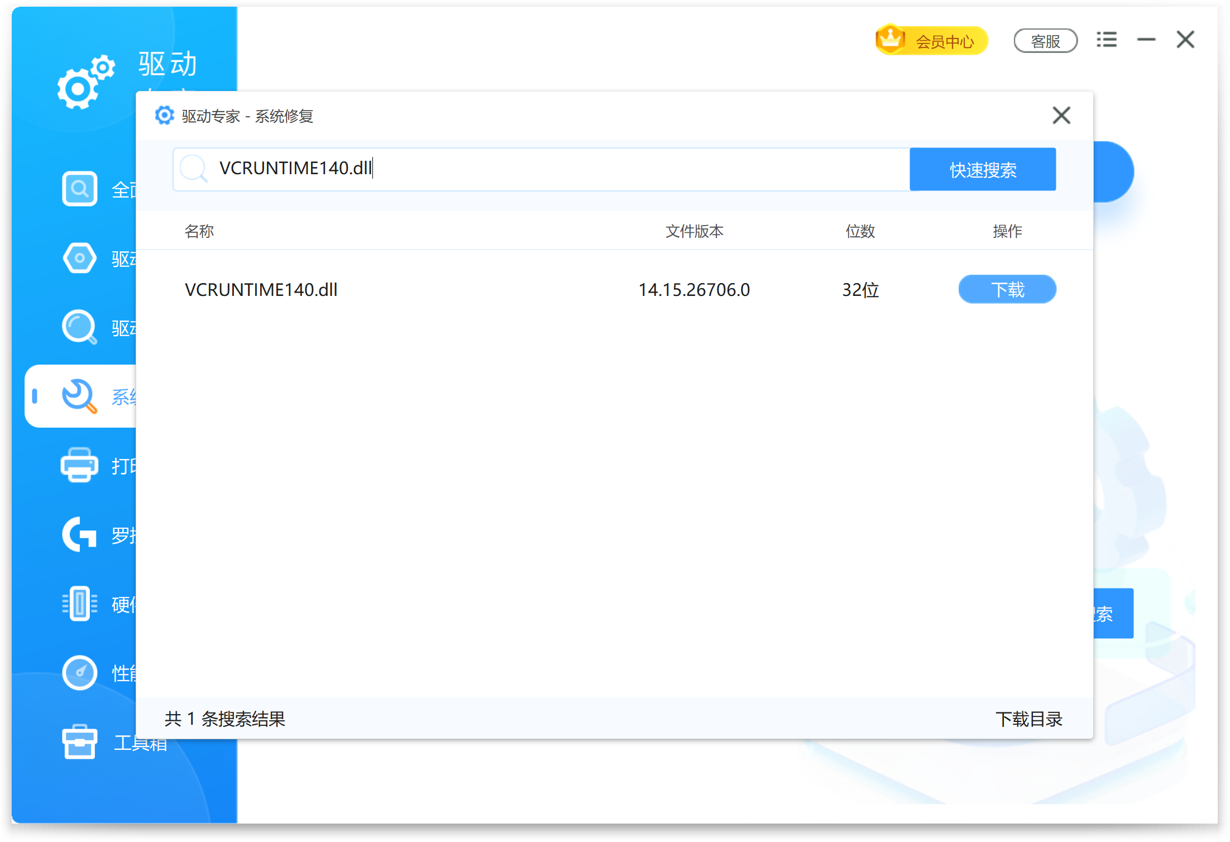The height and width of the screenshot is (842, 1230).
Task: Close the 系统修复 dialog
Action: pyautogui.click(x=1061, y=116)
